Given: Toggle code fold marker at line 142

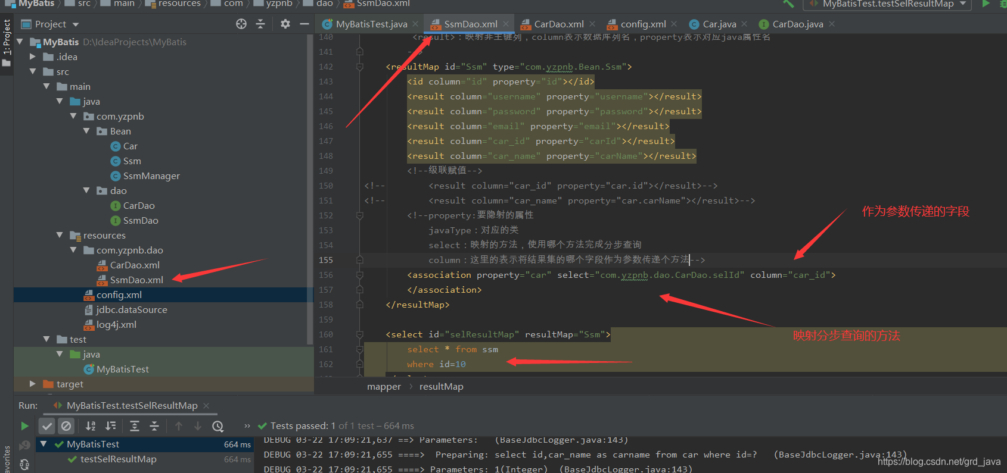Looking at the screenshot, I should pos(360,67).
